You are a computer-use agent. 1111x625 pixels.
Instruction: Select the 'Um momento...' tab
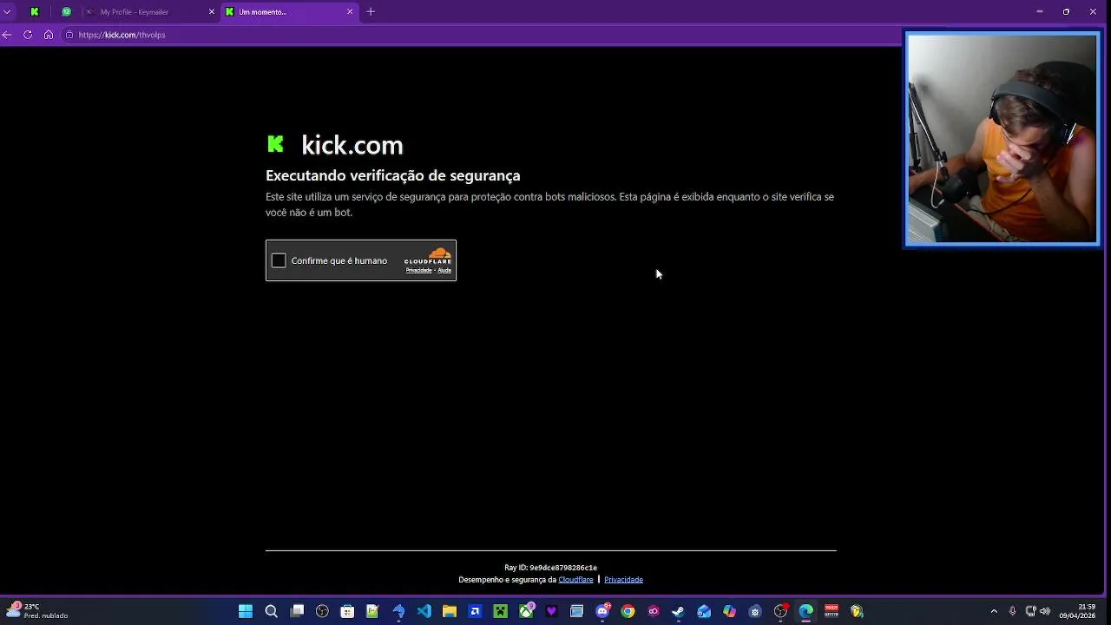(x=289, y=12)
